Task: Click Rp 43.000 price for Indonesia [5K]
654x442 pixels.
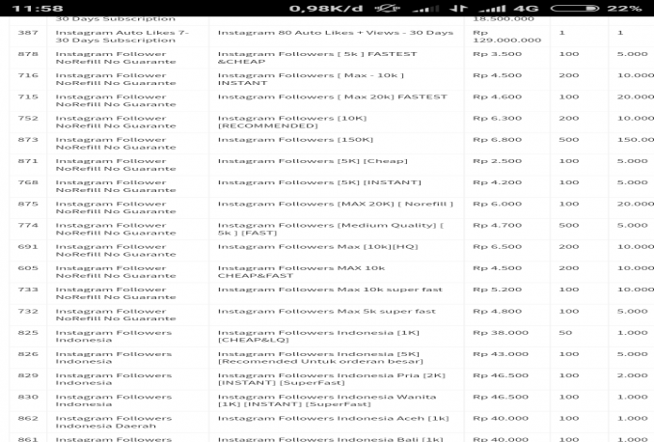Action: click(x=501, y=354)
